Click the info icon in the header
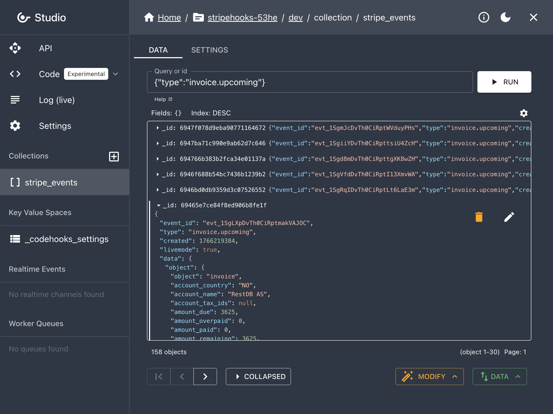This screenshot has height=414, width=553. click(x=484, y=17)
